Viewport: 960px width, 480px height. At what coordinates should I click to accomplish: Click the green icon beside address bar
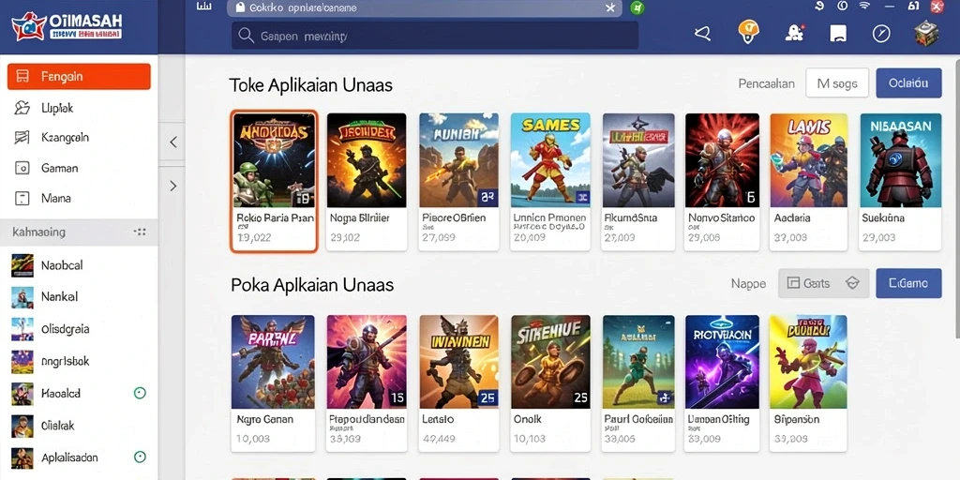tap(637, 7)
